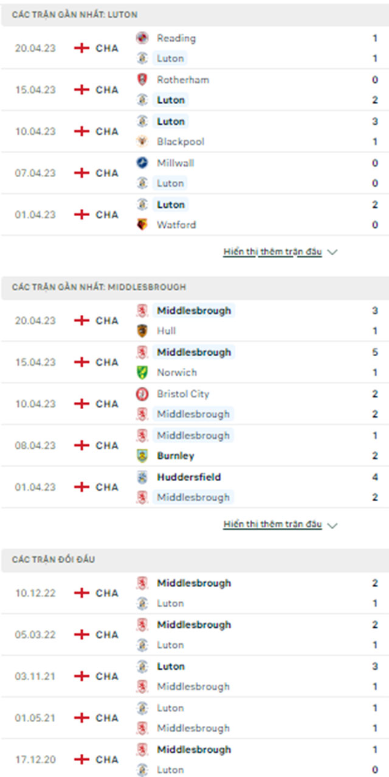Viewport: 389px width, 777px height.
Task: Click England flag on the 10.12.22 match
Action: [81, 593]
